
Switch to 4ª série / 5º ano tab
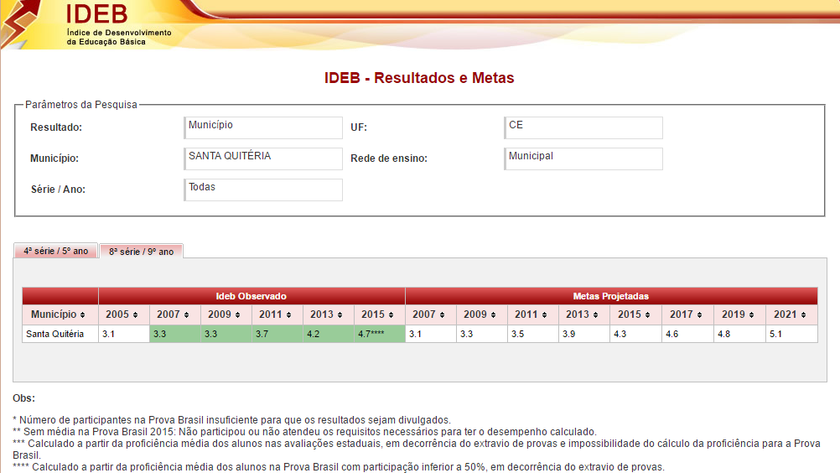55,251
